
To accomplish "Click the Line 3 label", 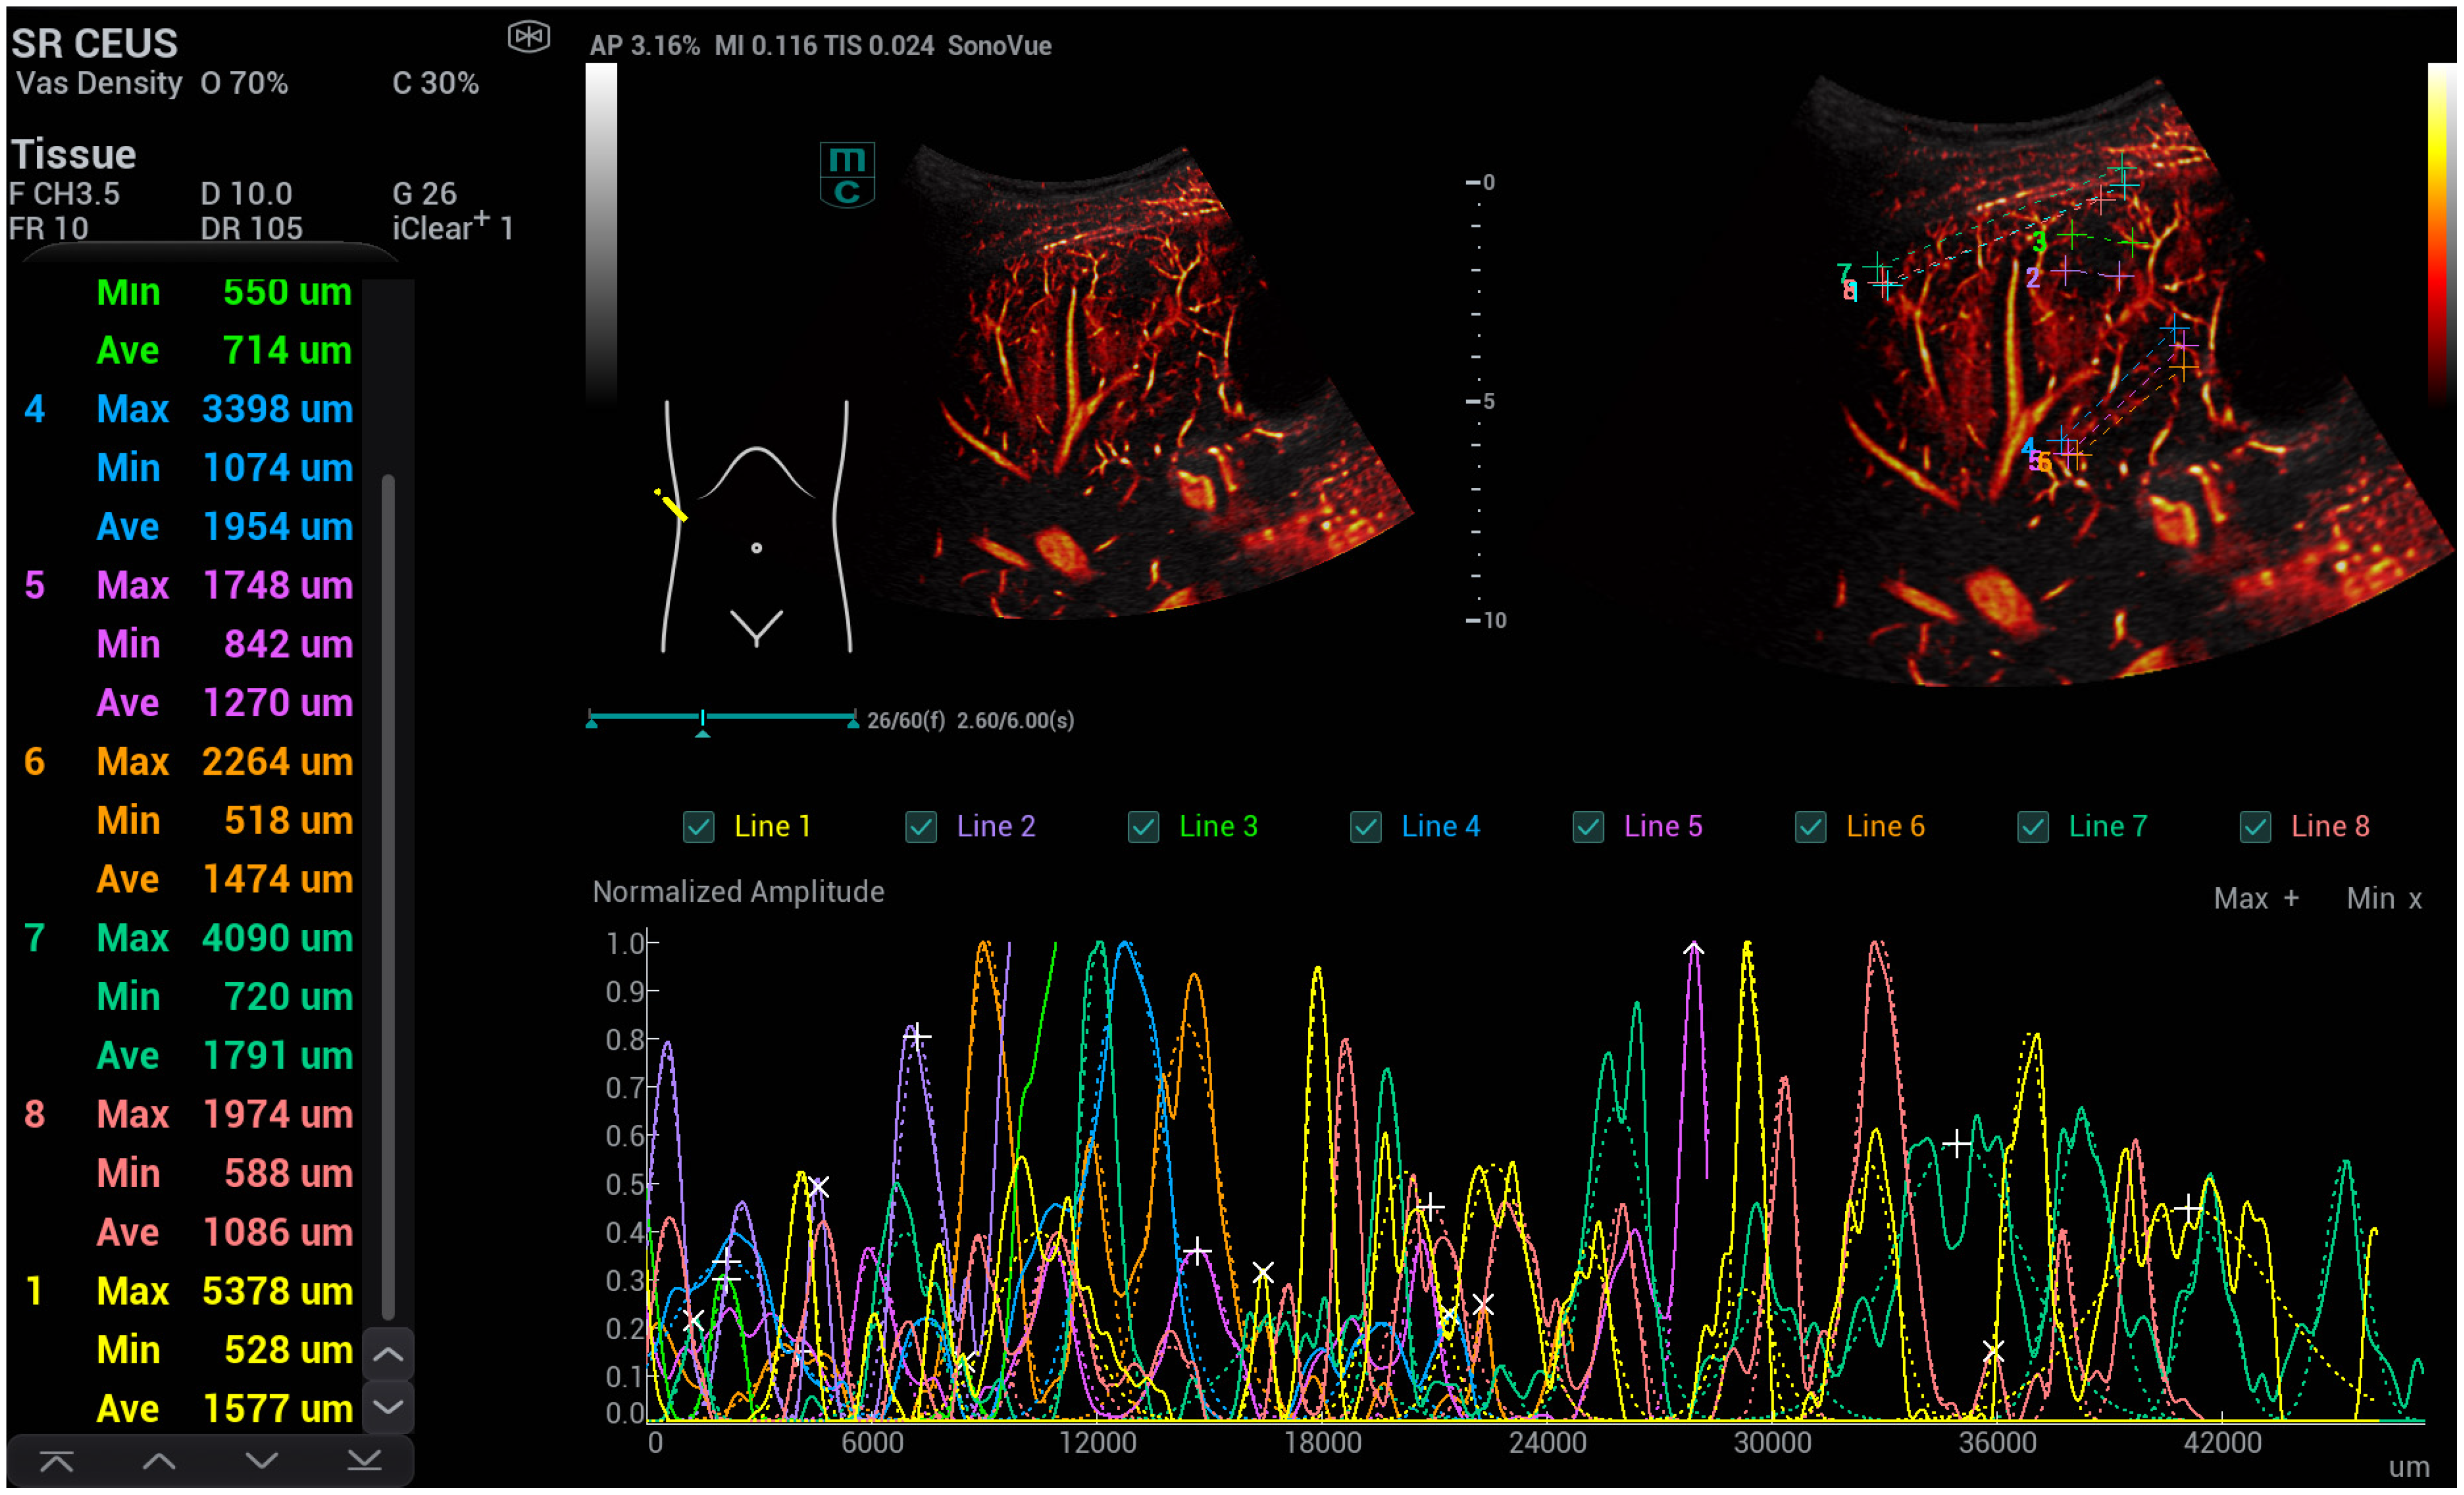I will (1218, 827).
